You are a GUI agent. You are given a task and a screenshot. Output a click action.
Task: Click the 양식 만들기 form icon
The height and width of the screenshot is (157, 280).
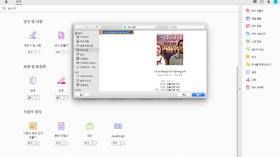click(x=61, y=35)
